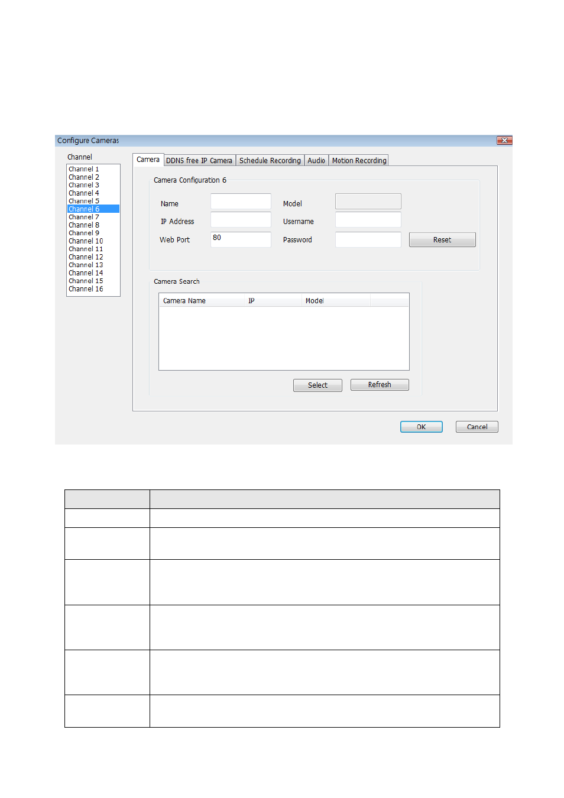The image size is (564, 798).
Task: Select Channel 12 in the list
Action: [93, 257]
